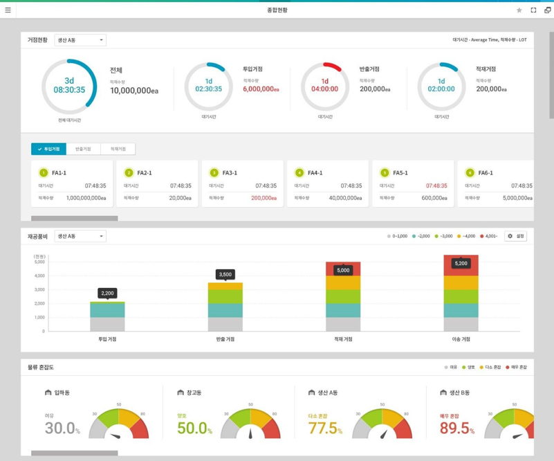The image size is (554, 461).
Task: Click the favorite star icon
Action: [x=519, y=10]
